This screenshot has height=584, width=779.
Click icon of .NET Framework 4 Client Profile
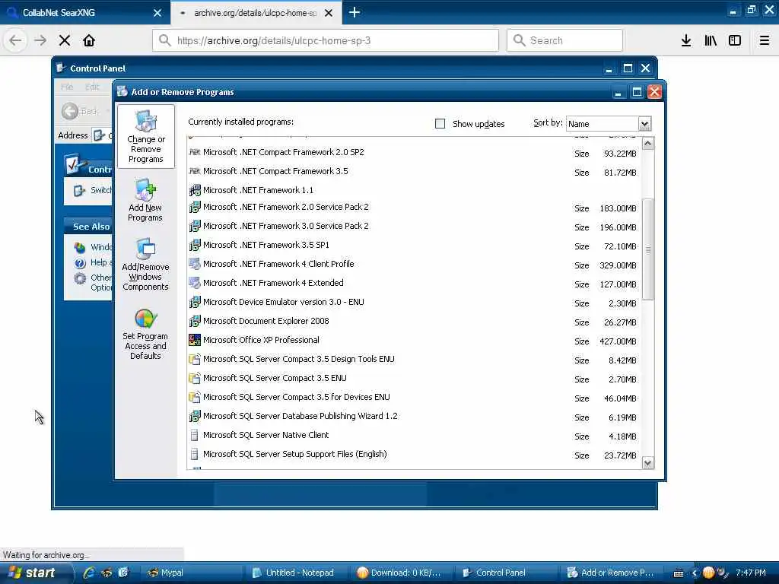pos(195,264)
